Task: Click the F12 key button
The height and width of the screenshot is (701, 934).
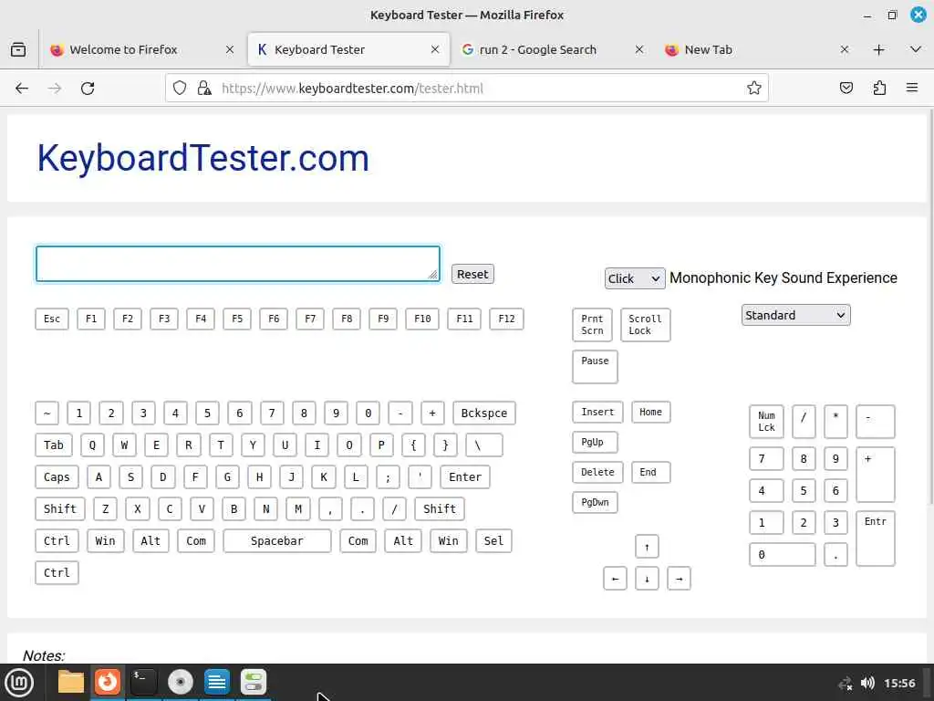Action: [506, 319]
